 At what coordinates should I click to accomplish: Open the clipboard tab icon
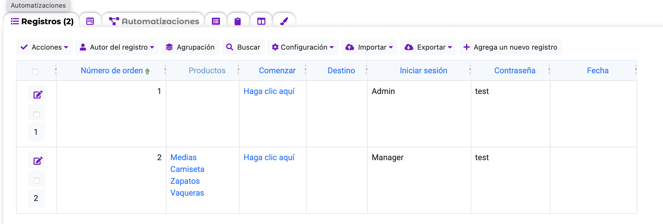pyautogui.click(x=238, y=21)
